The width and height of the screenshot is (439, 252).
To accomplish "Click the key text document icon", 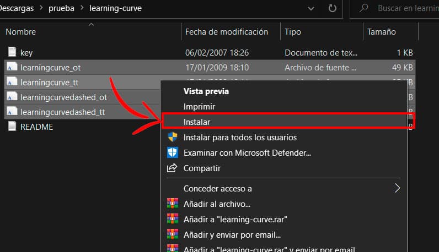I will point(12,53).
